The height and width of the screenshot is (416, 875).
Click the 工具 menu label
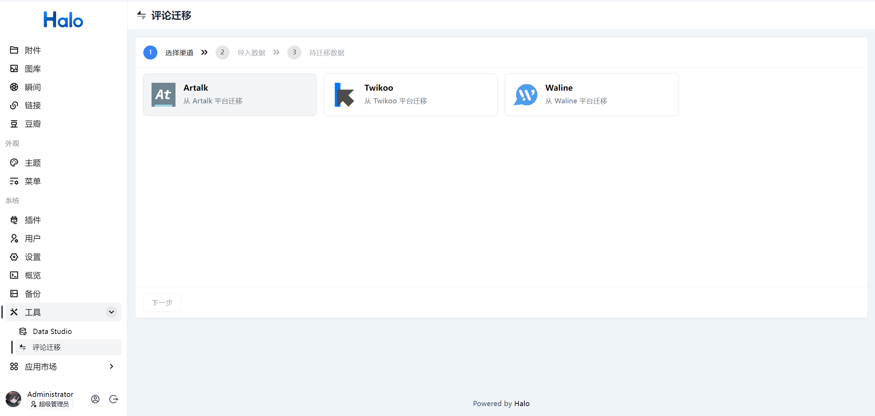33,312
